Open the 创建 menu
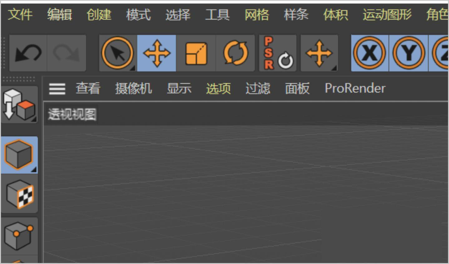The image size is (449, 264). (x=99, y=14)
